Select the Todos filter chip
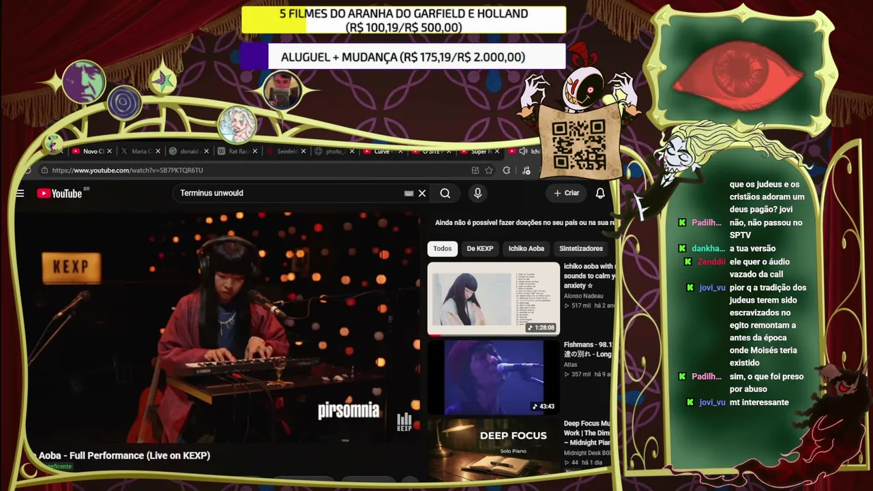 (442, 249)
